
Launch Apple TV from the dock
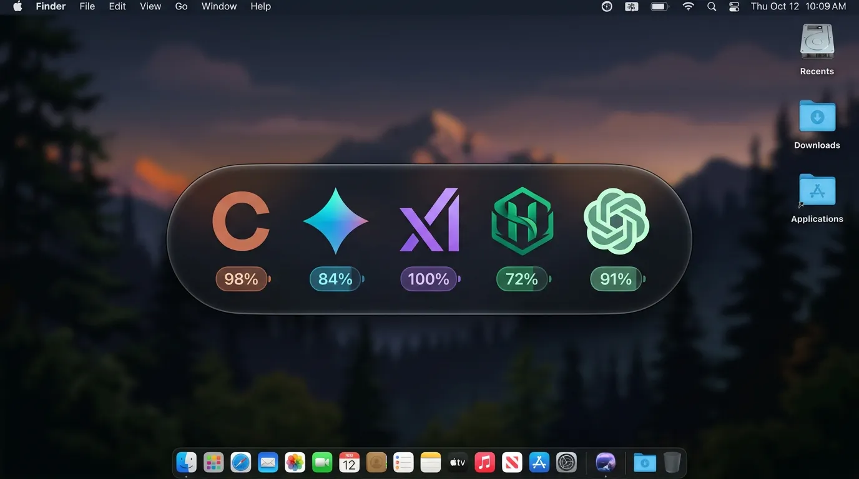[x=458, y=462]
